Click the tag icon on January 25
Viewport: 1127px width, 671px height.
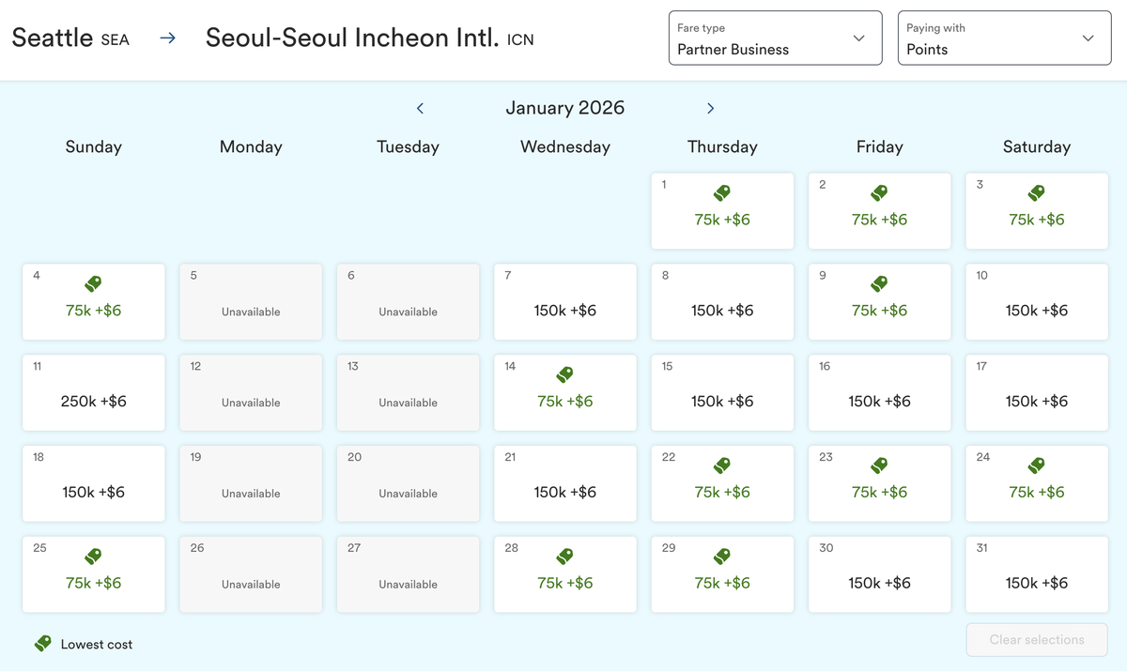(93, 557)
